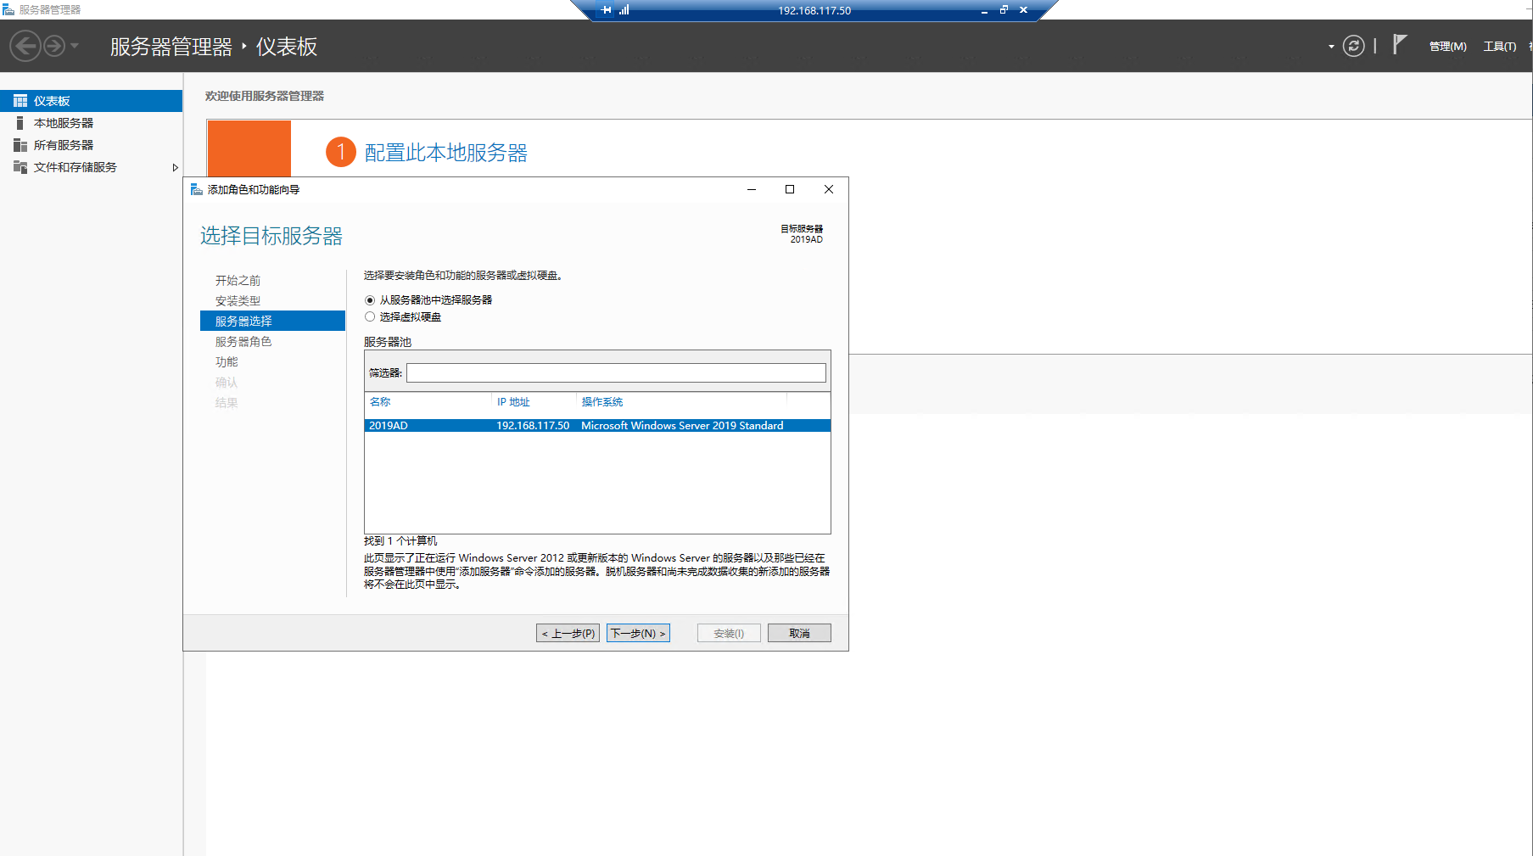
Task: Expand the 文件和存储服务 sidebar arrow
Action: (x=175, y=167)
